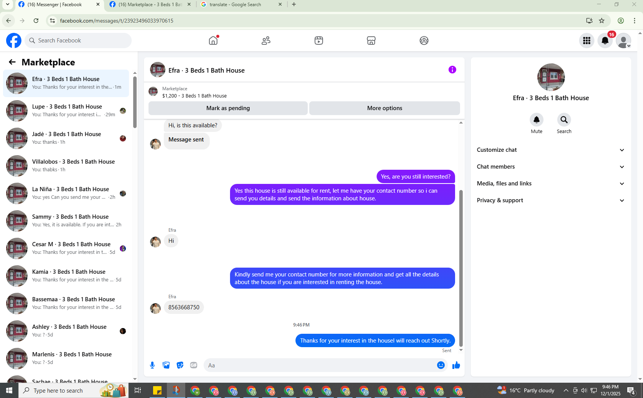Open a new browser tab

[x=294, y=5]
